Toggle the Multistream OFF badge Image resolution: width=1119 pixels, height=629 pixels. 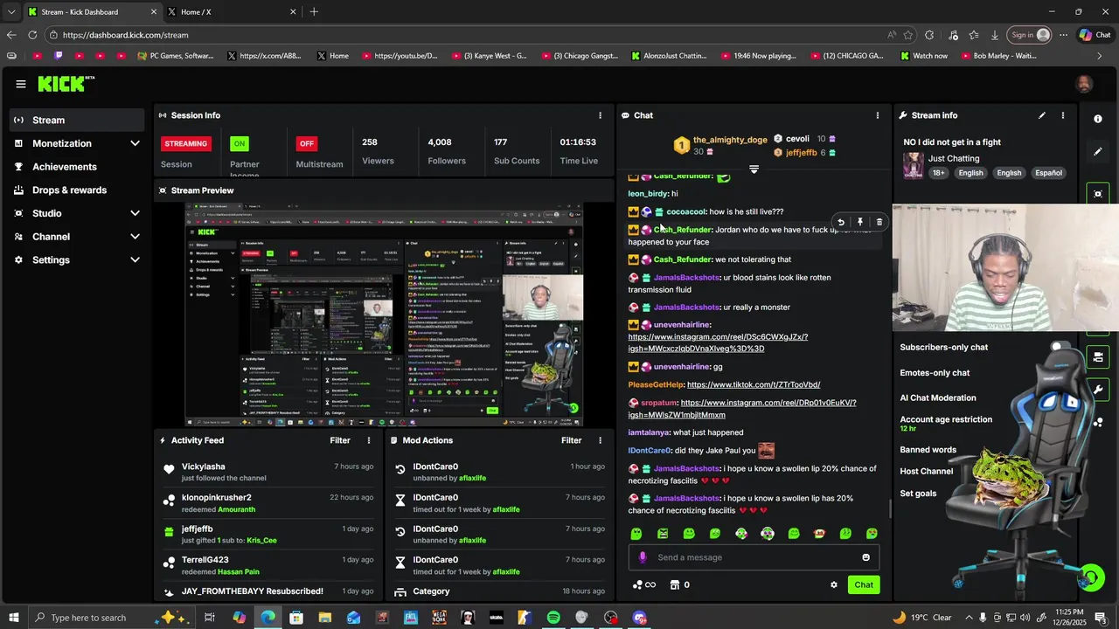point(306,143)
